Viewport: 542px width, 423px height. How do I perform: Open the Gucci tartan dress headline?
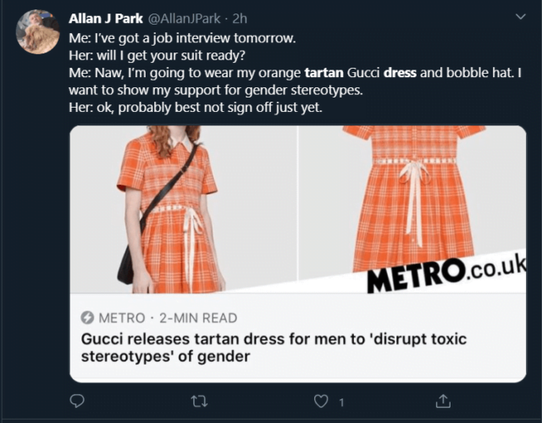pyautogui.click(x=273, y=347)
